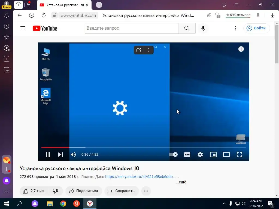Open browsing history clock in sidebar
Image resolution: width=279 pixels, height=209 pixels.
point(7,26)
